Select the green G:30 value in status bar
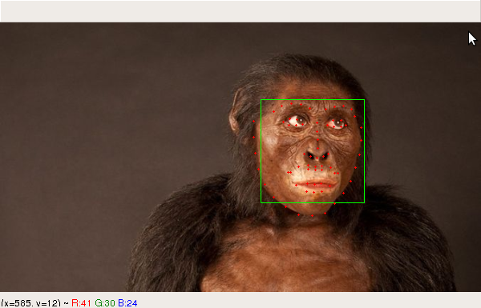This screenshot has height=308, width=481. pos(105,303)
